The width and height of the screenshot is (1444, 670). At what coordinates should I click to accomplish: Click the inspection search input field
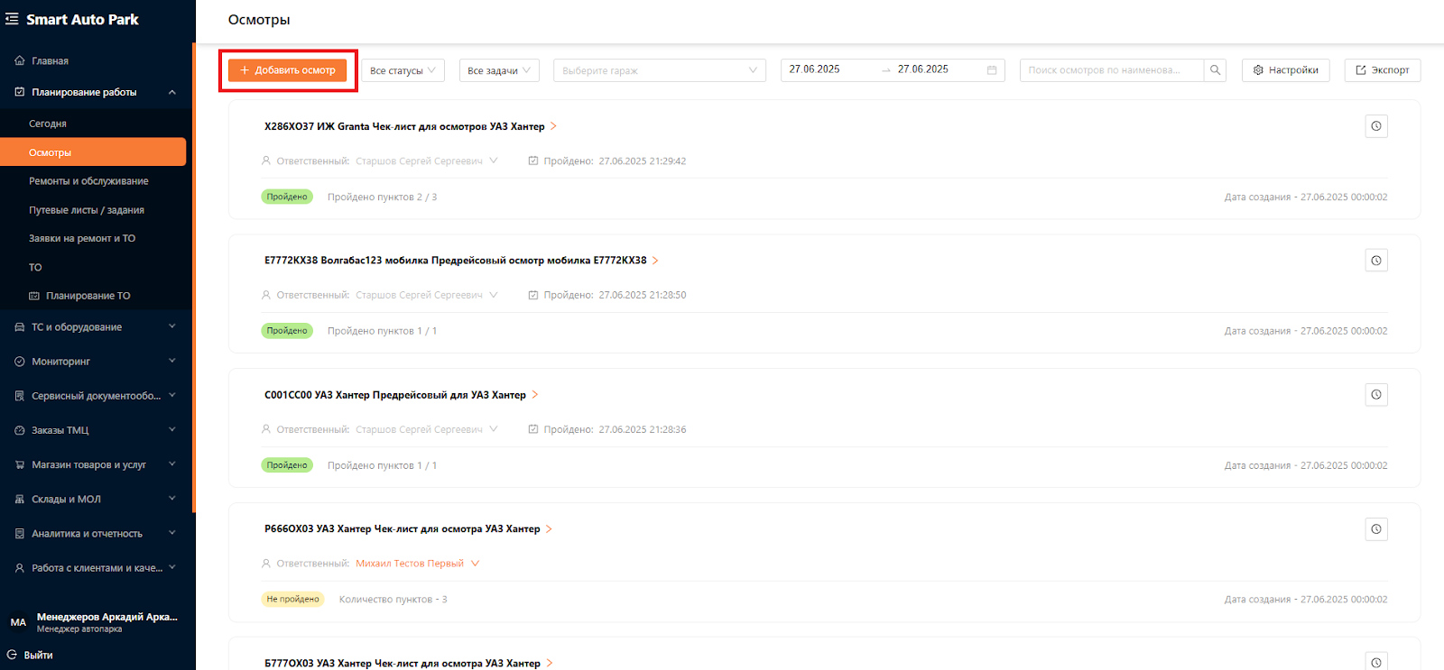pyautogui.click(x=1112, y=70)
